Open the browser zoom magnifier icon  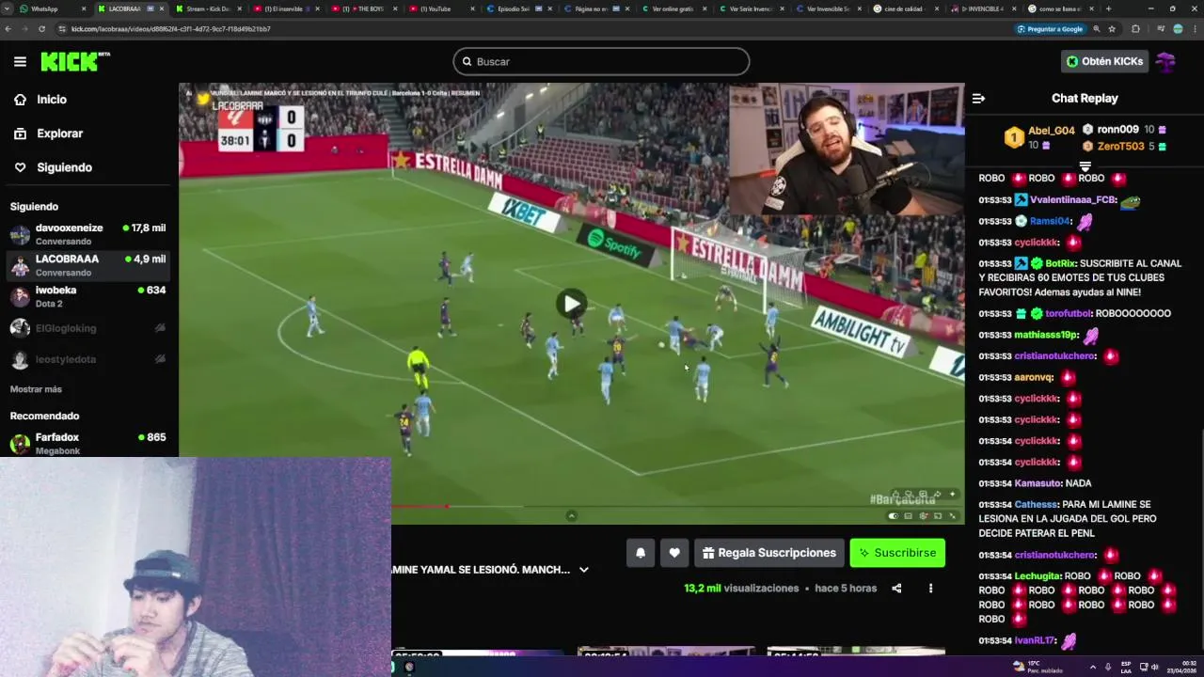click(1097, 29)
